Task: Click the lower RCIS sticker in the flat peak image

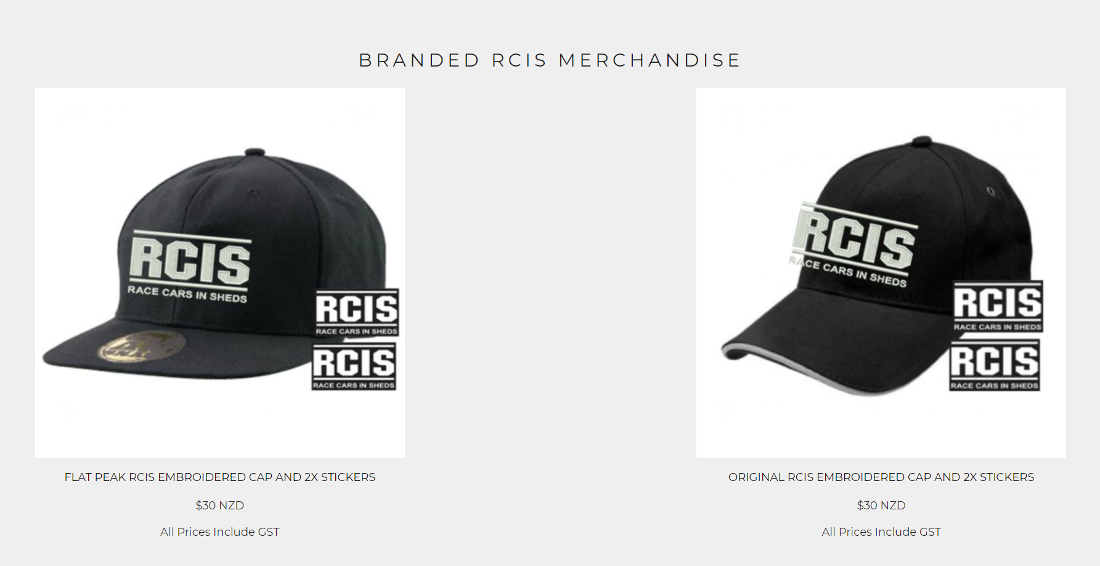Action: (x=354, y=367)
